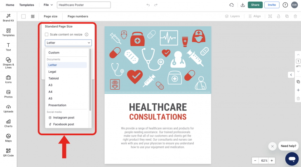
Task: Click the download icon in the header
Action: click(242, 5)
